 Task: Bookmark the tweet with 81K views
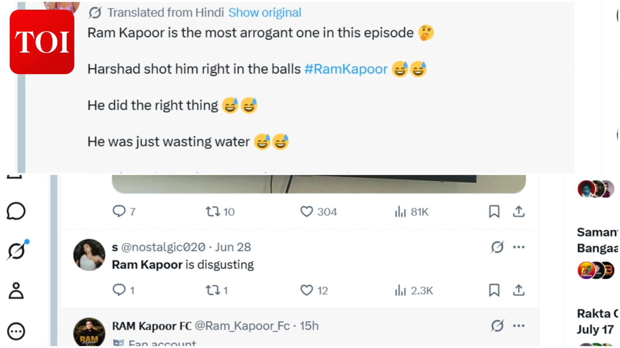click(x=494, y=212)
